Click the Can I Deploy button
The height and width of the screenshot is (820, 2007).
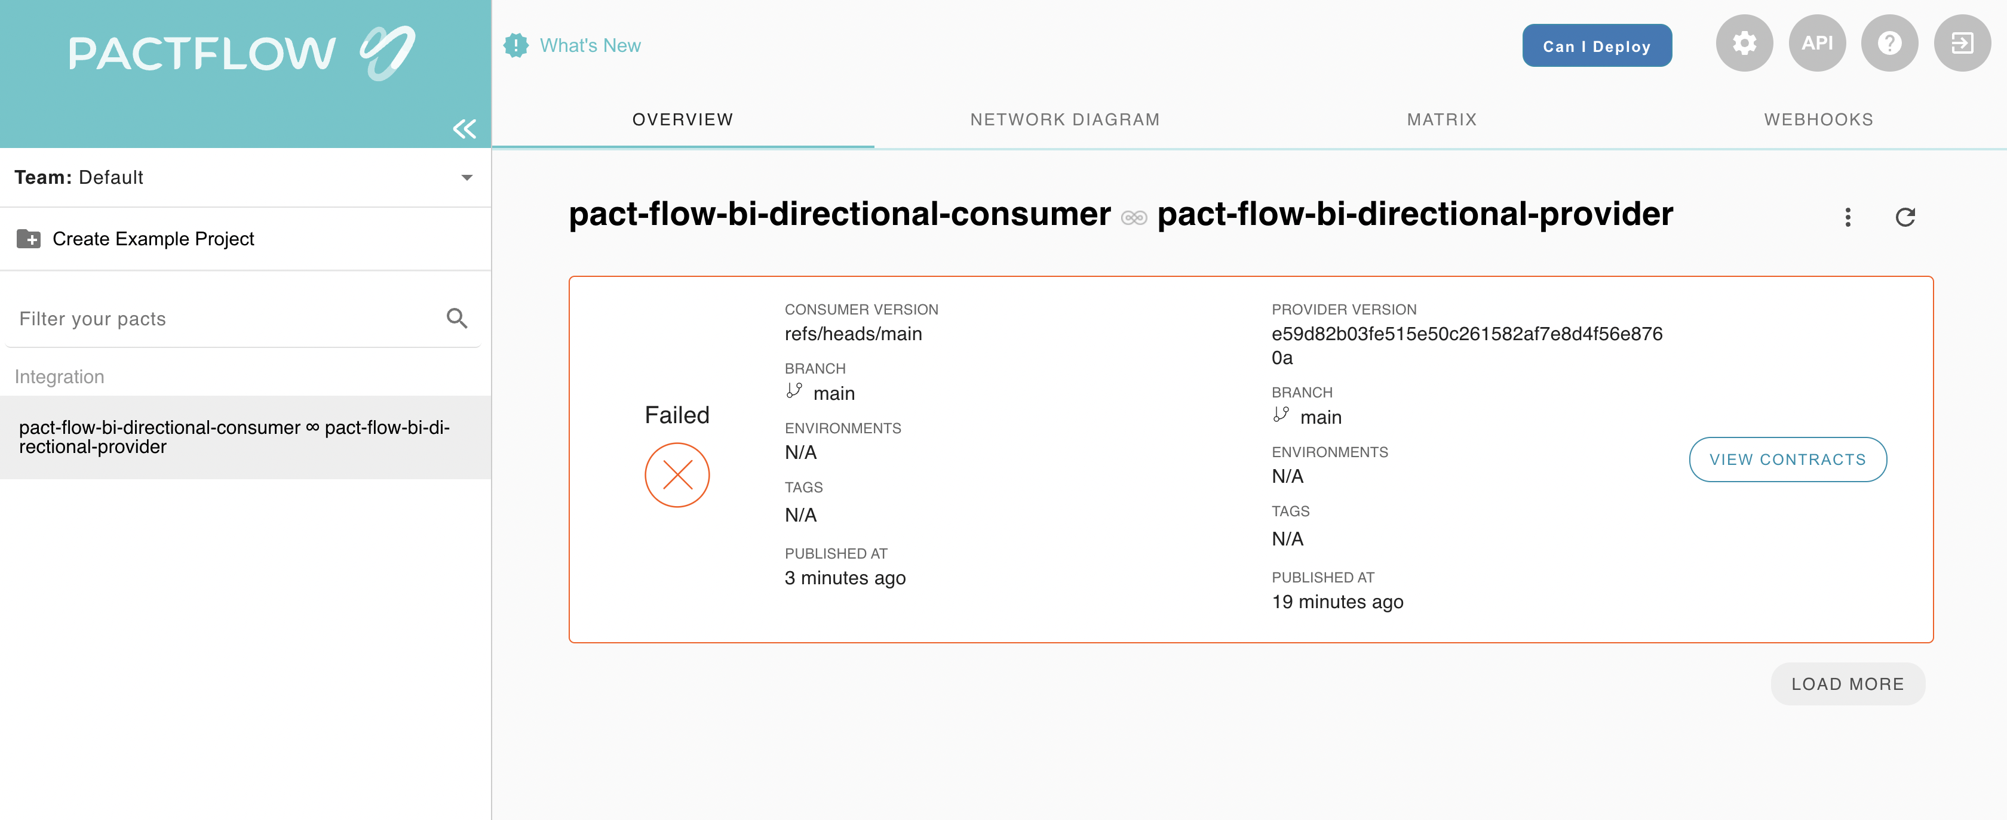point(1597,45)
